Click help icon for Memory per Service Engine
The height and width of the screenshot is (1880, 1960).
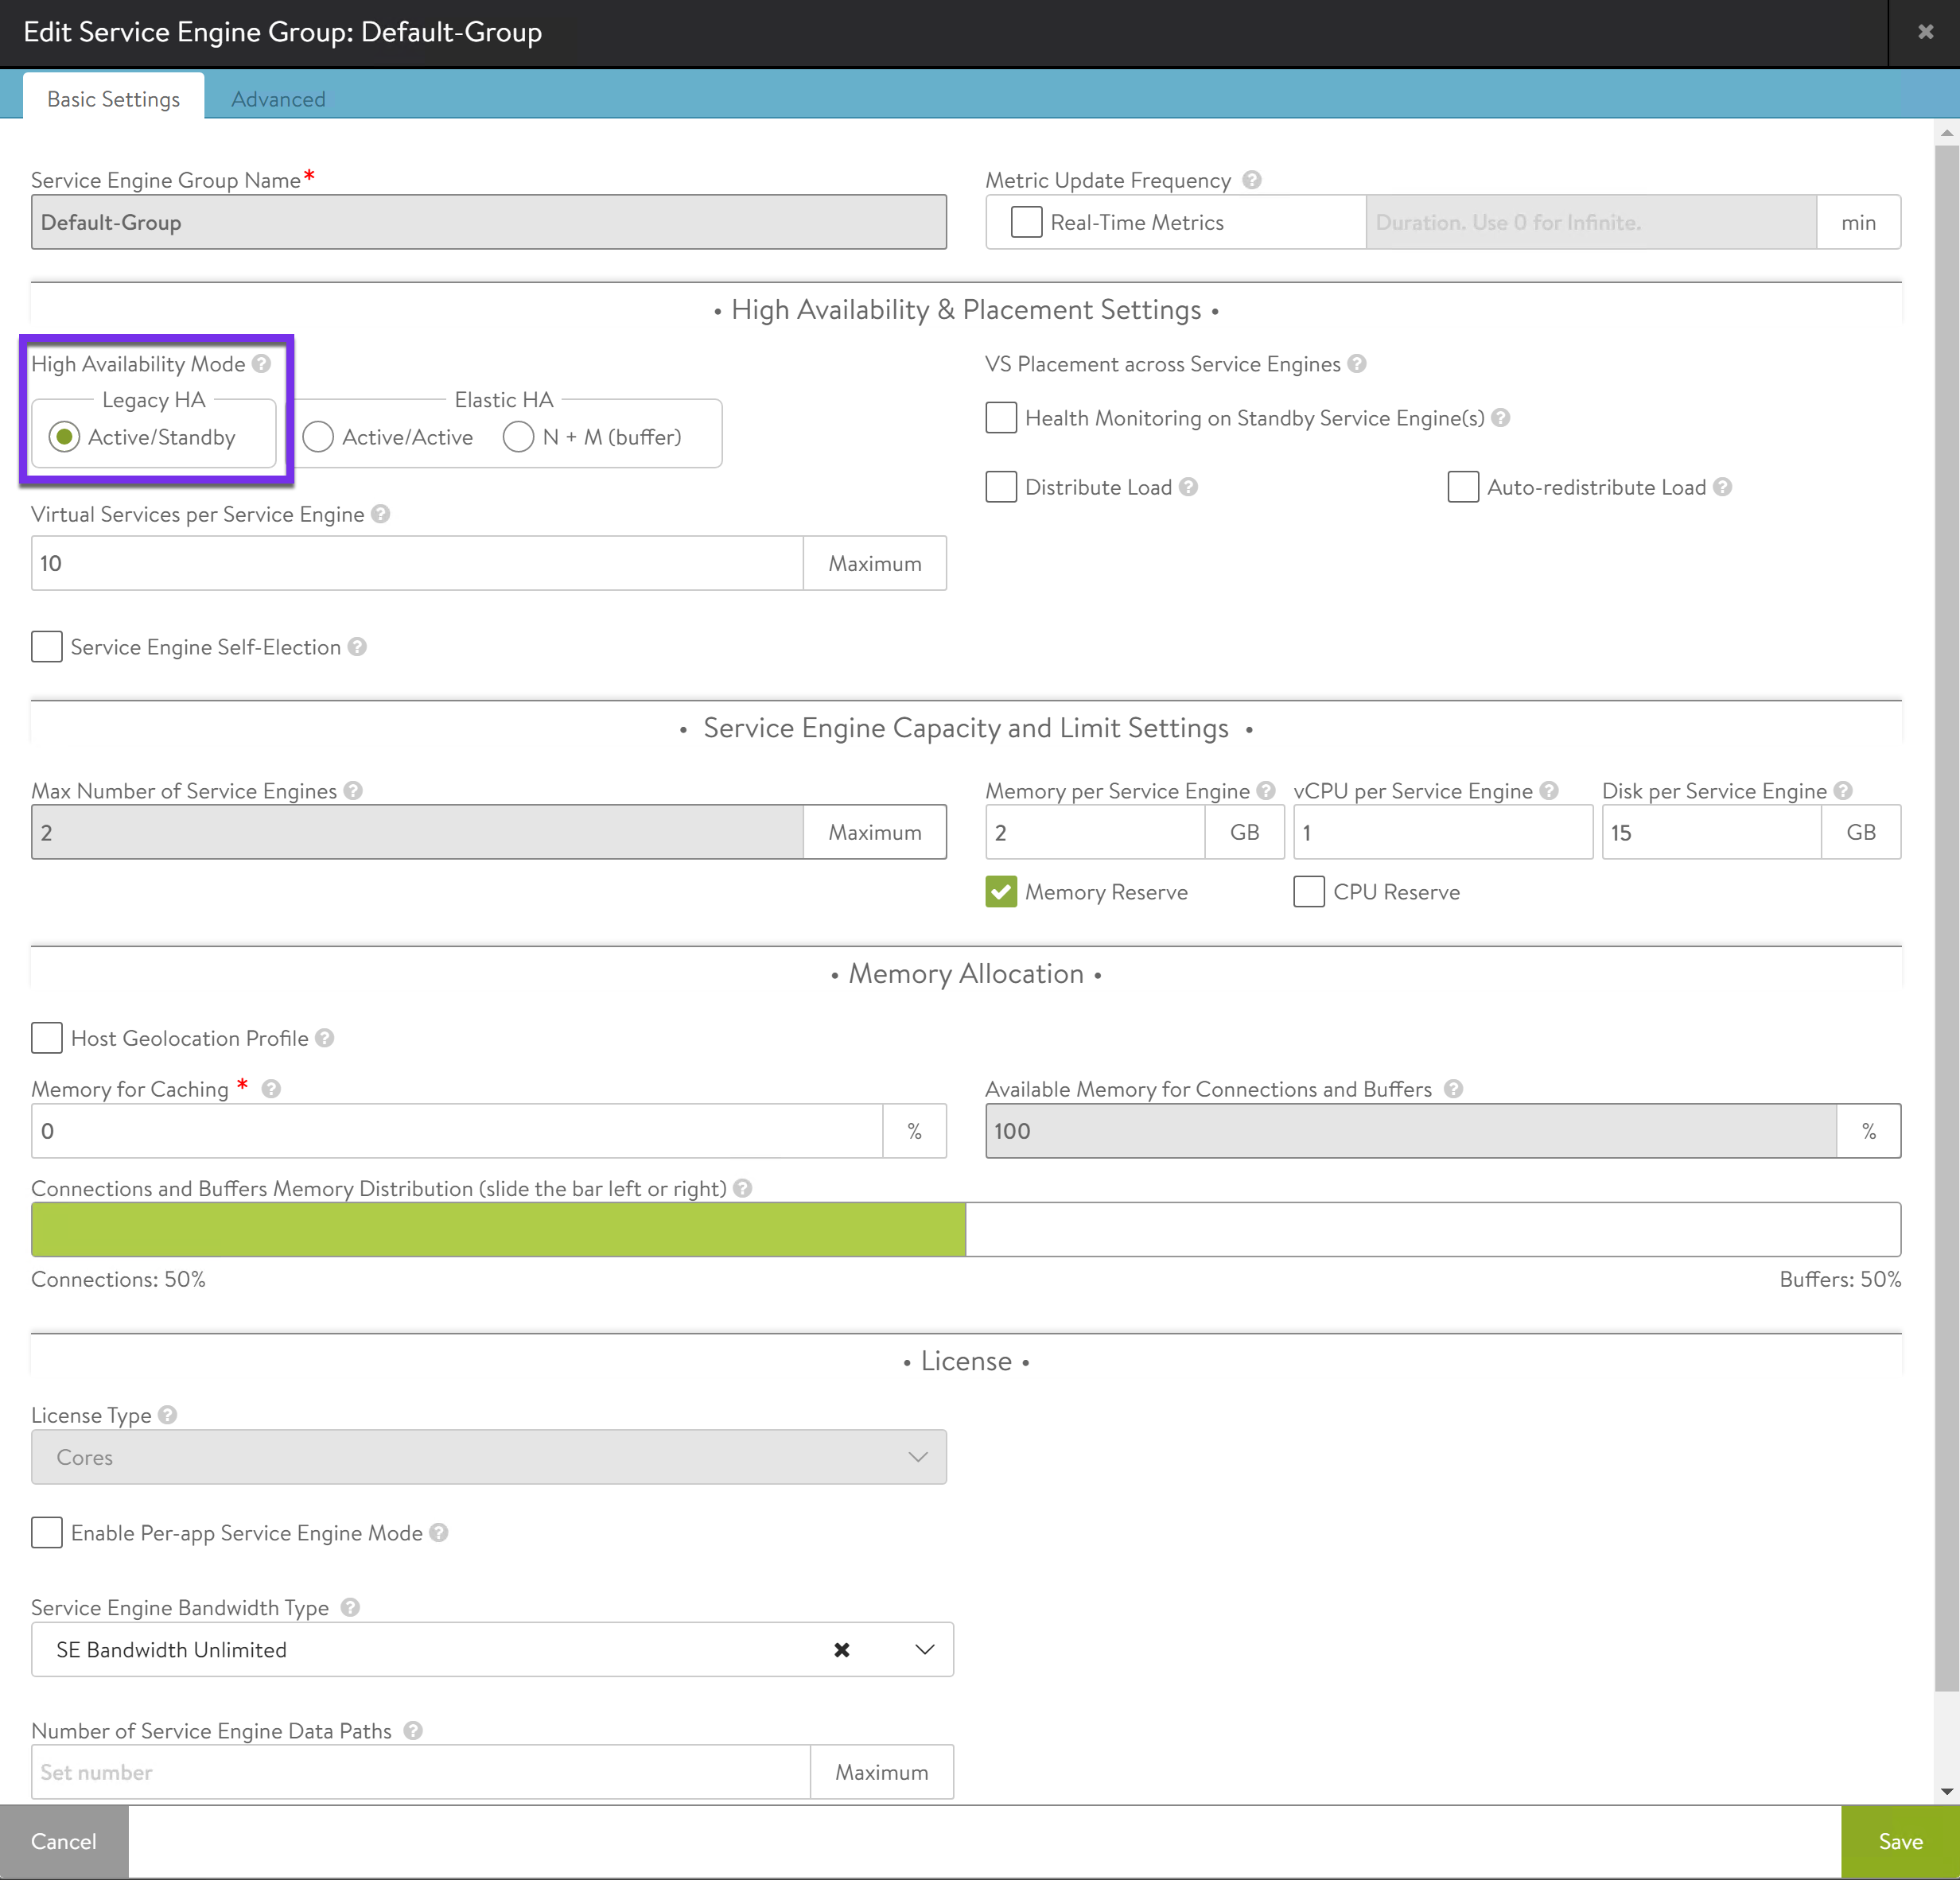point(1266,791)
